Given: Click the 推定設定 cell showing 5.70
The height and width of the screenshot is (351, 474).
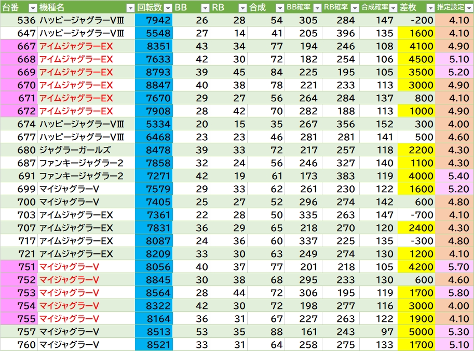Looking at the screenshot, I should tap(454, 267).
